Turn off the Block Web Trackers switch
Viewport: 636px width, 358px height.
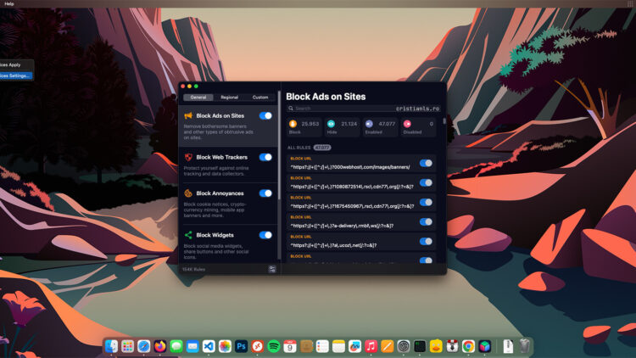(265, 157)
